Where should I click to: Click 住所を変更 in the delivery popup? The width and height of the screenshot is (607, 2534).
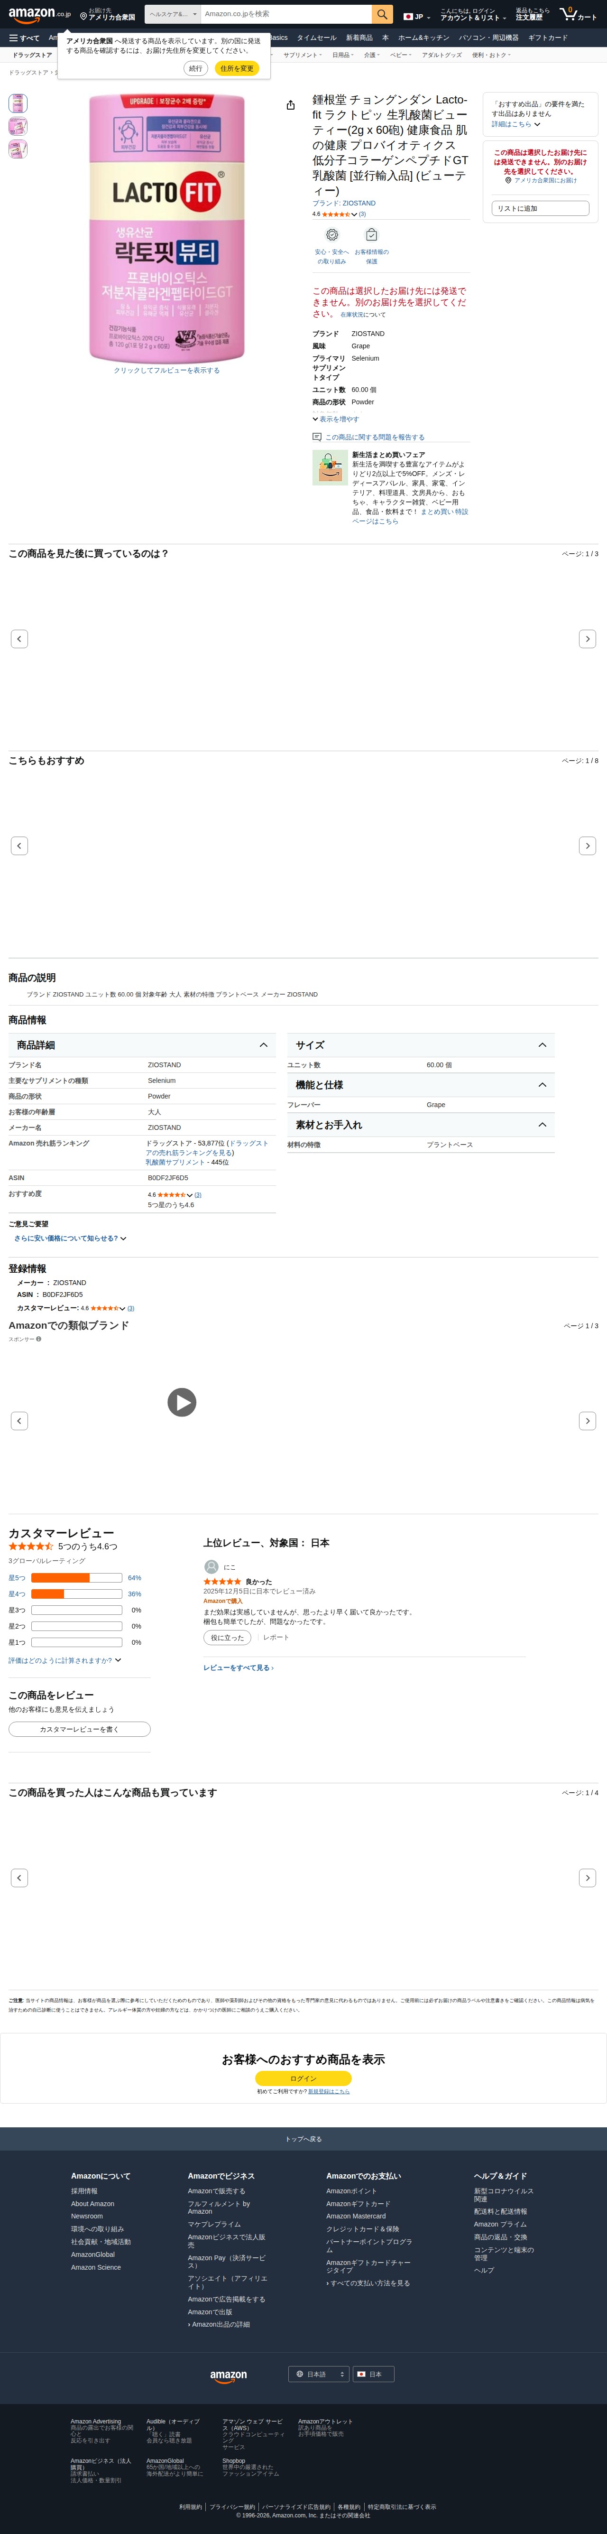(x=236, y=69)
